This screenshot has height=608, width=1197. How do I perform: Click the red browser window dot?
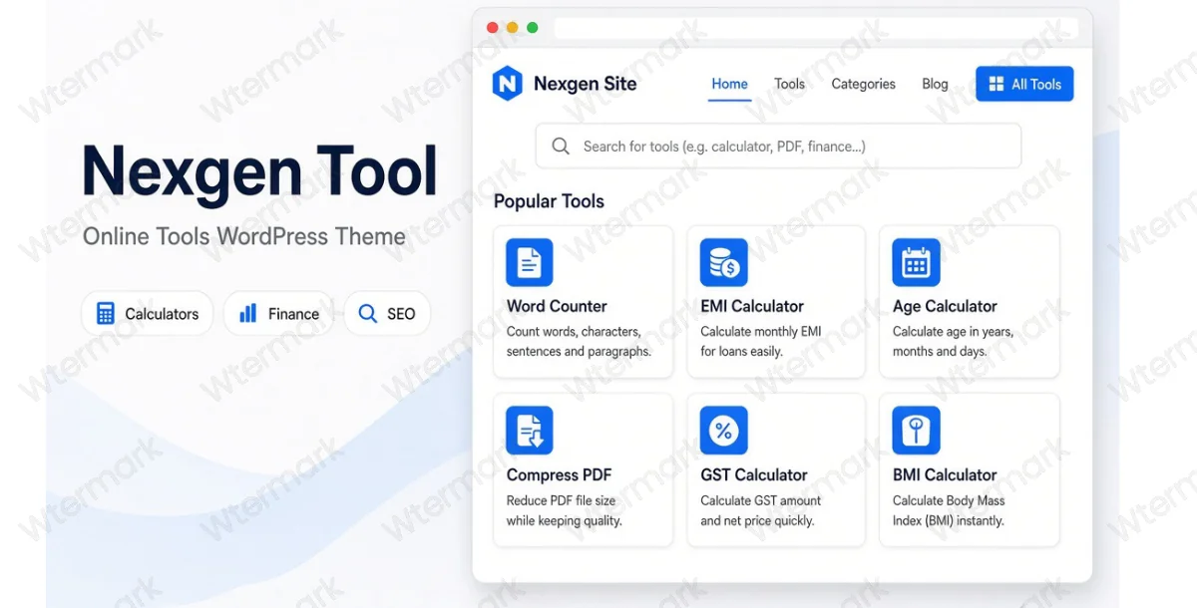pyautogui.click(x=492, y=28)
